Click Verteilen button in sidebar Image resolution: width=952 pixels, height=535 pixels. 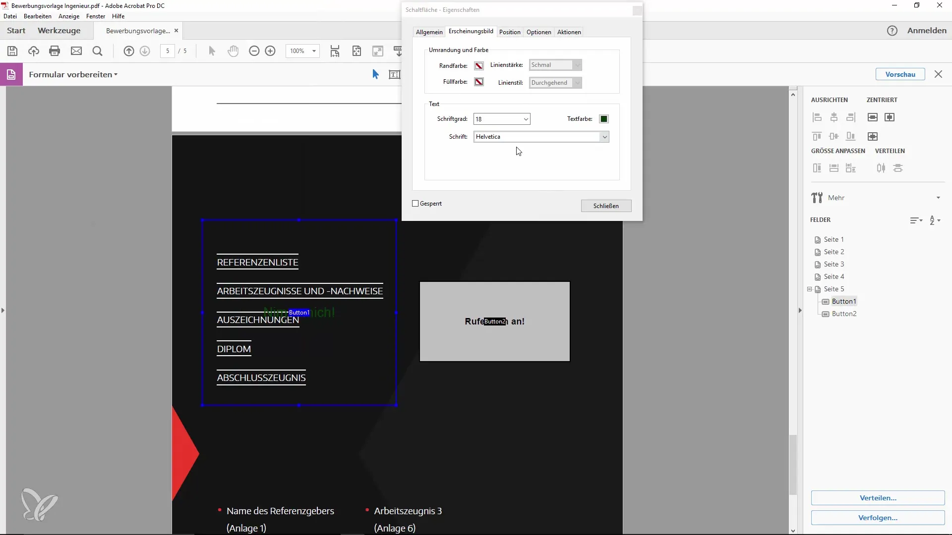(x=878, y=498)
